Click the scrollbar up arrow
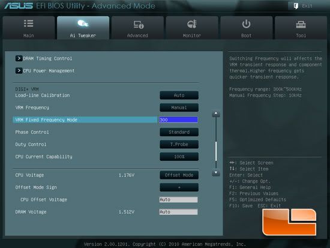The height and width of the screenshot is (248, 330). [x=216, y=113]
